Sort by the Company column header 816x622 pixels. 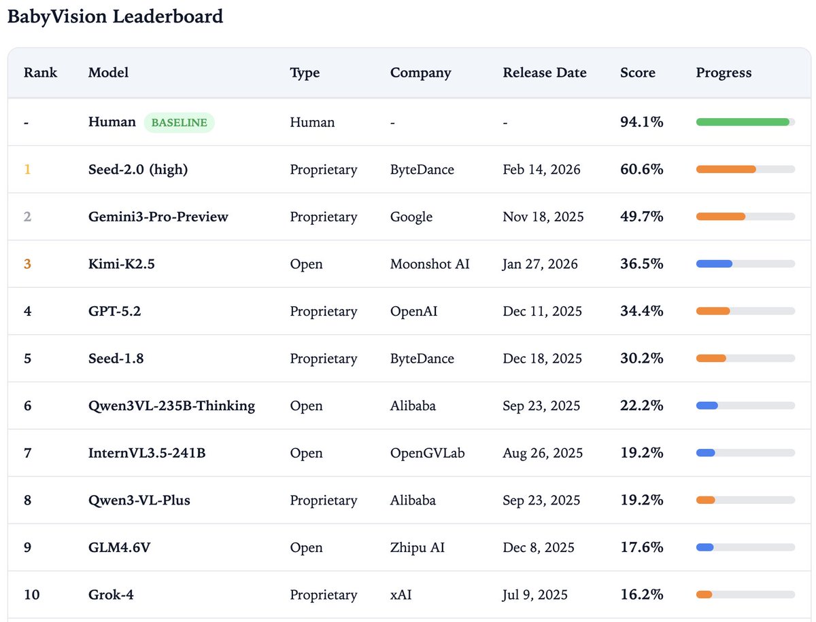(420, 73)
